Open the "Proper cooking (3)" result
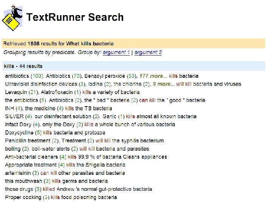The height and width of the screenshot is (204, 272). point(27,197)
